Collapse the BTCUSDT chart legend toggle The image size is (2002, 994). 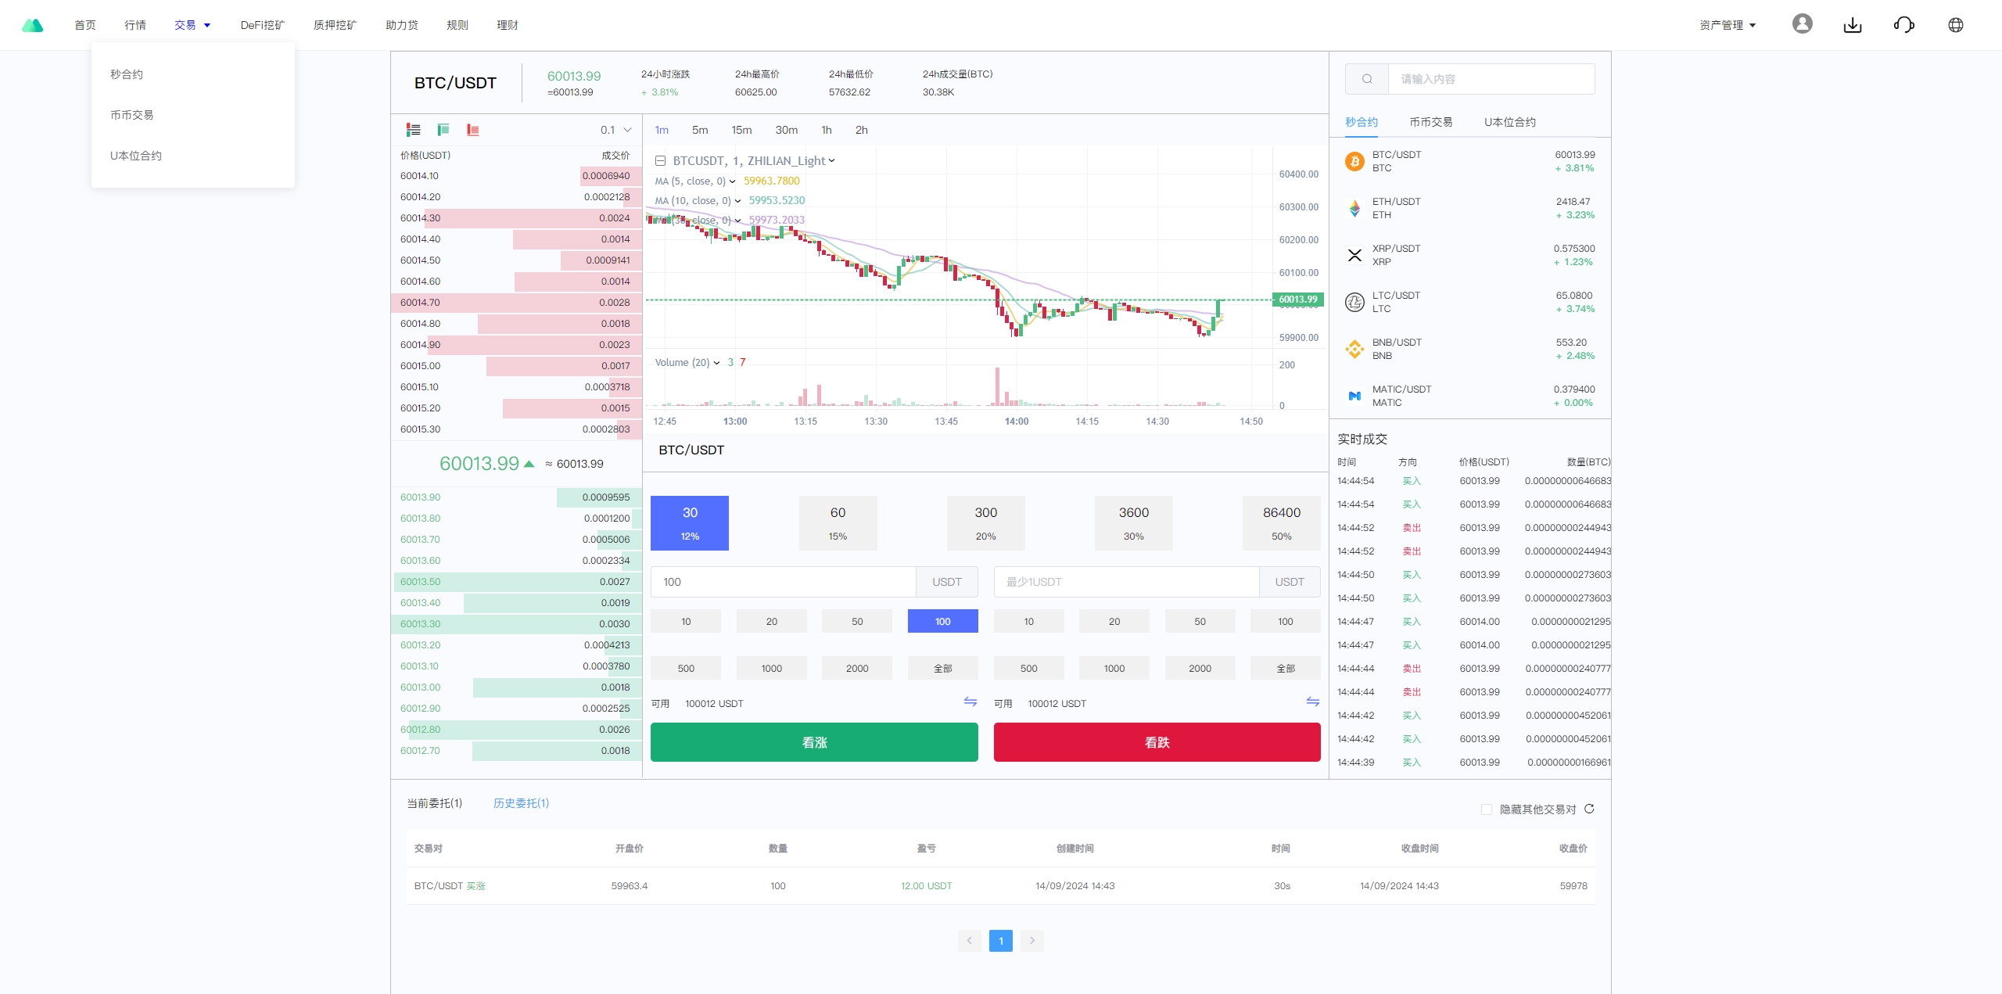click(660, 161)
